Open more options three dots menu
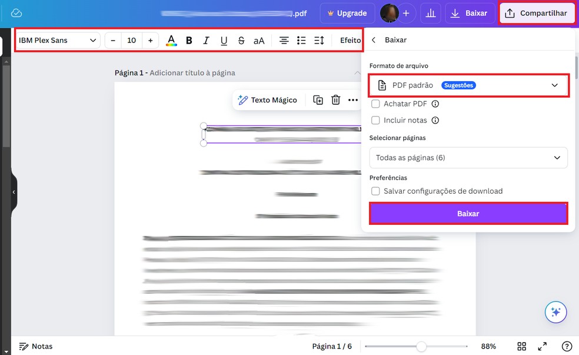Image resolution: width=579 pixels, height=355 pixels. pos(353,100)
